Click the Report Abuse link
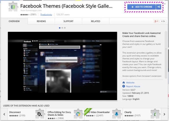The image size is (169, 121). click(133, 86)
